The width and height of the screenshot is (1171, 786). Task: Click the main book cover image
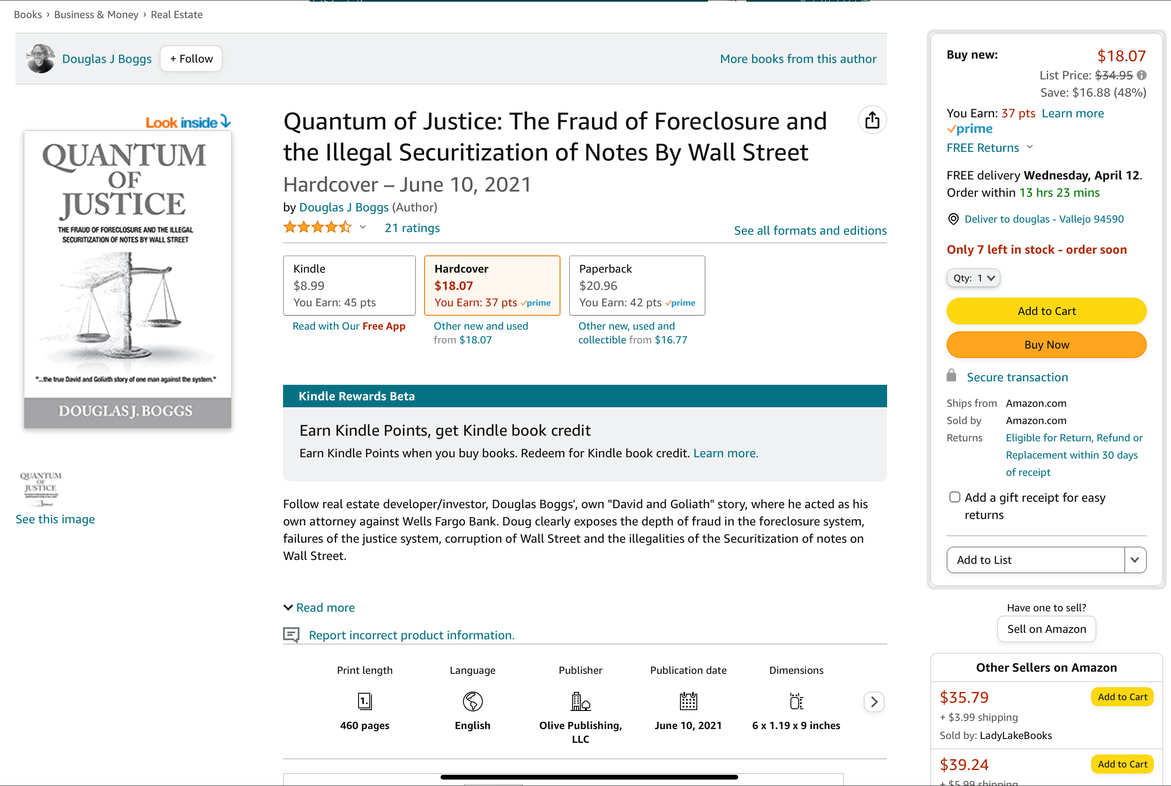coord(128,279)
